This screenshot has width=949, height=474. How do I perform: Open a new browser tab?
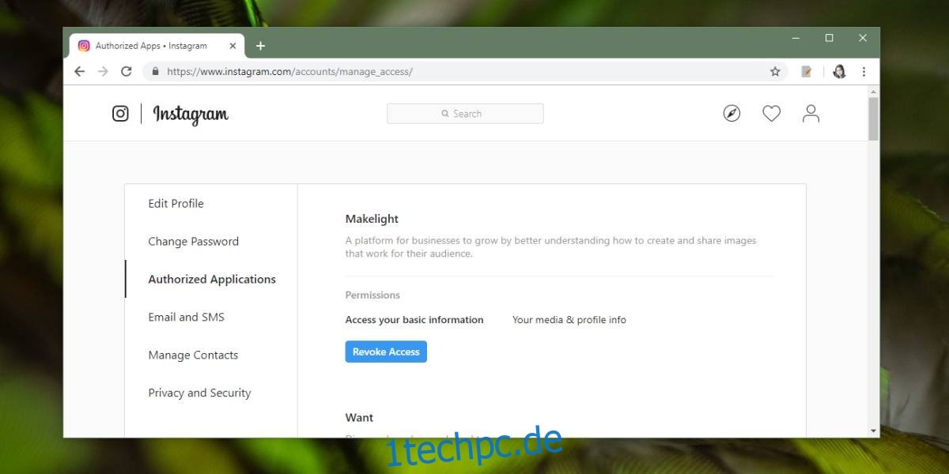(260, 46)
